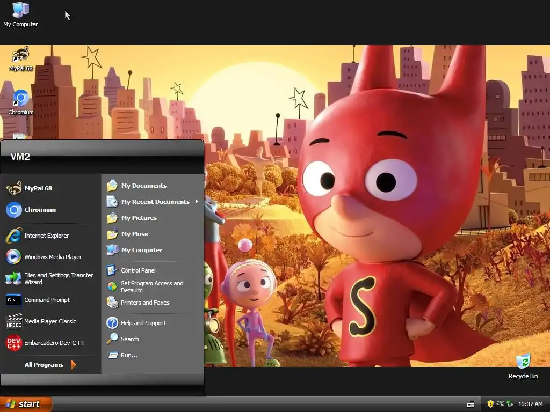Click the gray USB tray icon beside the shield
Viewport: 550px width, 412px height.
[500, 404]
